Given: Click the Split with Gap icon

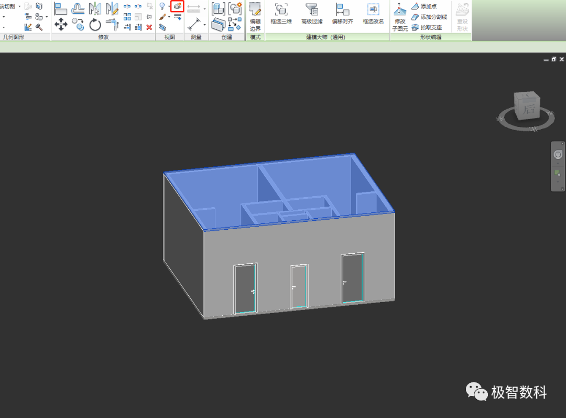Looking at the screenshot, I should click(x=138, y=6).
